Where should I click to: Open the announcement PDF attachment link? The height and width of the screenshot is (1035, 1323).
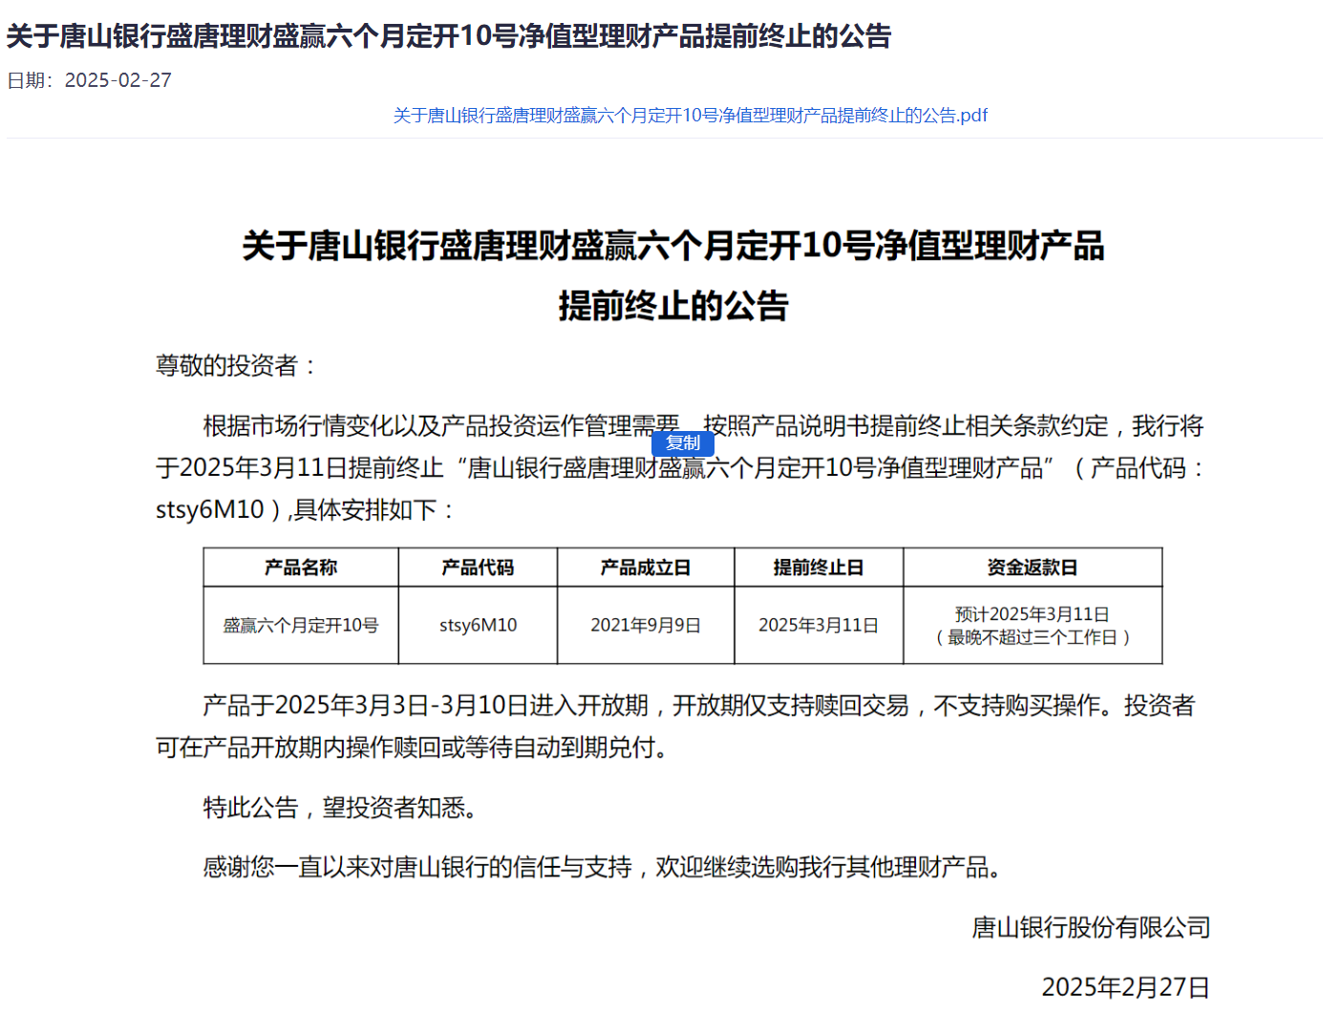click(x=690, y=116)
